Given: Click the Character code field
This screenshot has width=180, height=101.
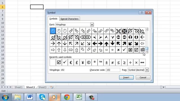Looking at the screenshot, I should coord(113,70).
